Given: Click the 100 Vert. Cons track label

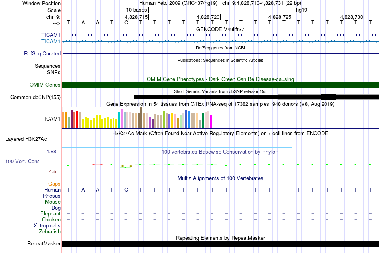Looking at the screenshot, I should (x=22, y=161).
